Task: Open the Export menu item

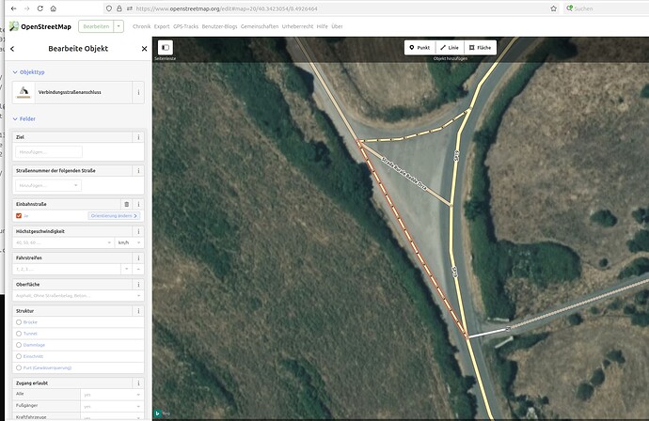Action: (162, 26)
